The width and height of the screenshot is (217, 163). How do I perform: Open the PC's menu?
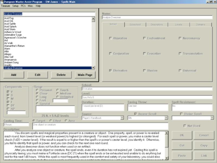(23, 6)
